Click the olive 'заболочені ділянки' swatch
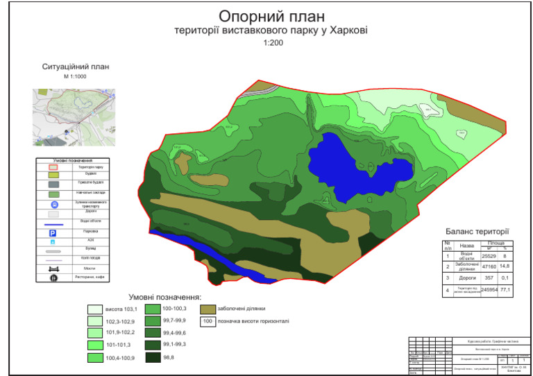Image resolution: width=533 pixels, height=376 pixels. tap(208, 309)
